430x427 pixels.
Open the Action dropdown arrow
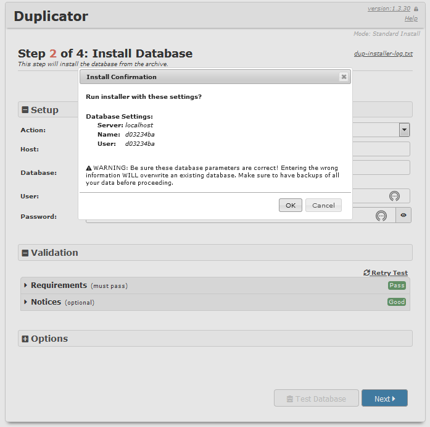tap(404, 130)
